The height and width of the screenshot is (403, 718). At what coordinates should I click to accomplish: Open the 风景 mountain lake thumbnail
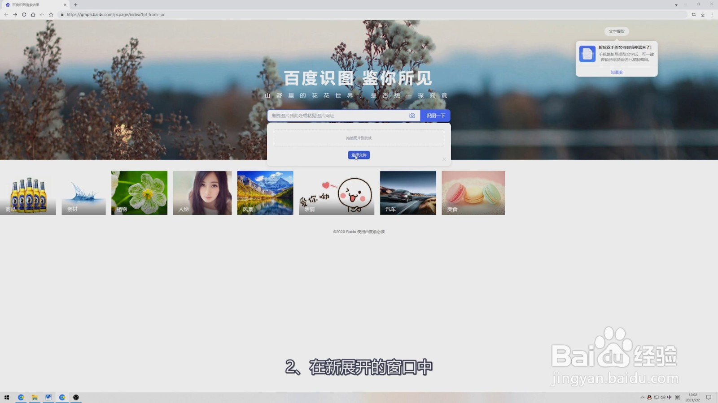[x=265, y=193]
